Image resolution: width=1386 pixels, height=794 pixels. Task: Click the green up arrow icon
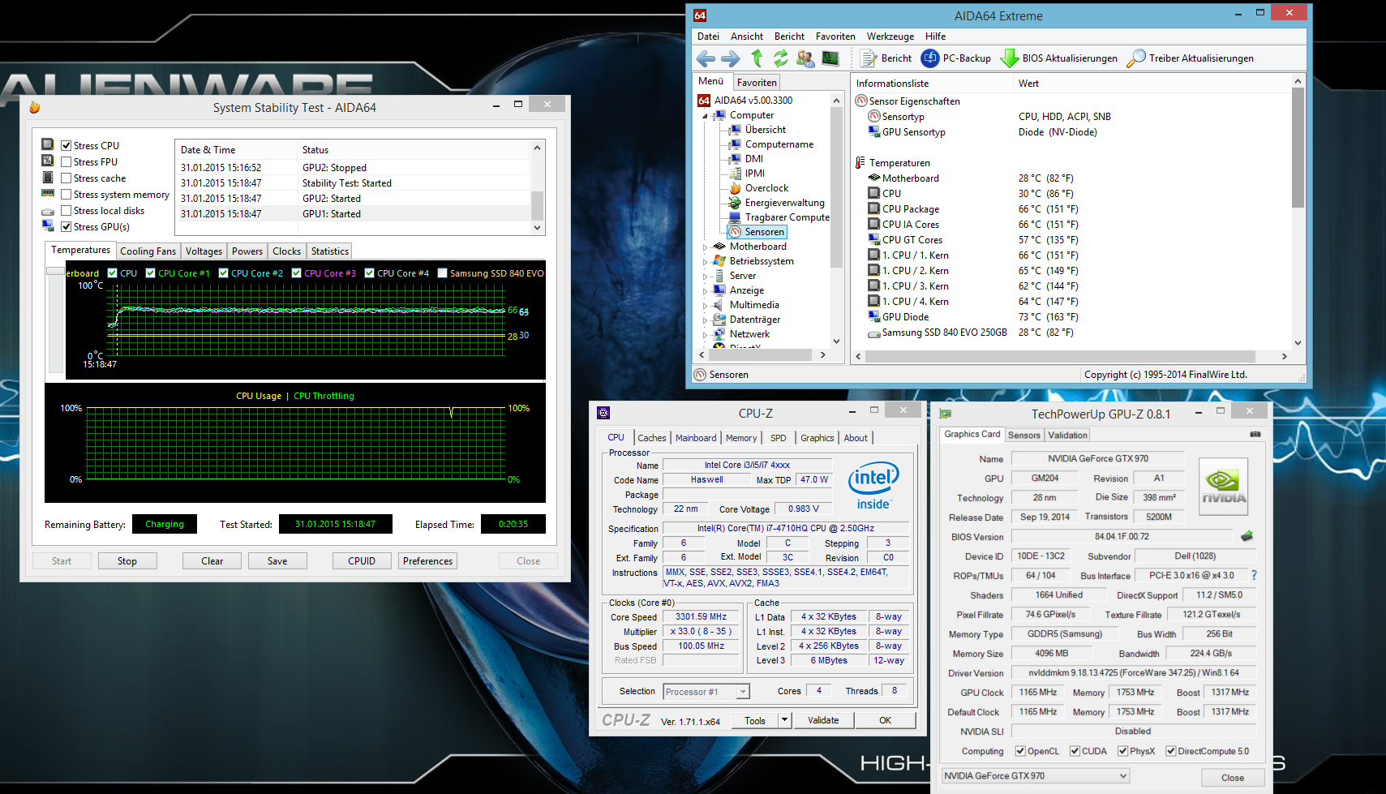pos(757,58)
